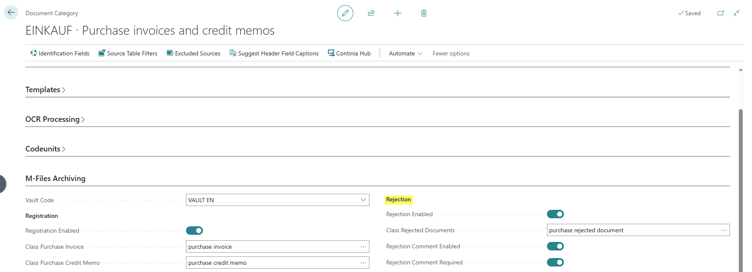Click the plus new record icon
Screen dimensions: 752x272
(x=398, y=13)
